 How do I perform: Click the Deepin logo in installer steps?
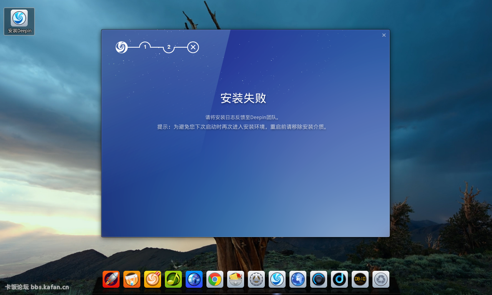coord(121,47)
